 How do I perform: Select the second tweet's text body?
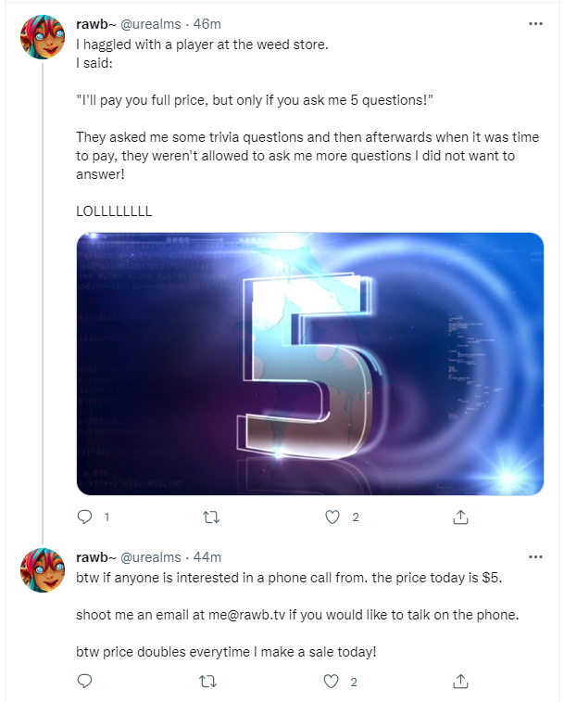tap(297, 614)
